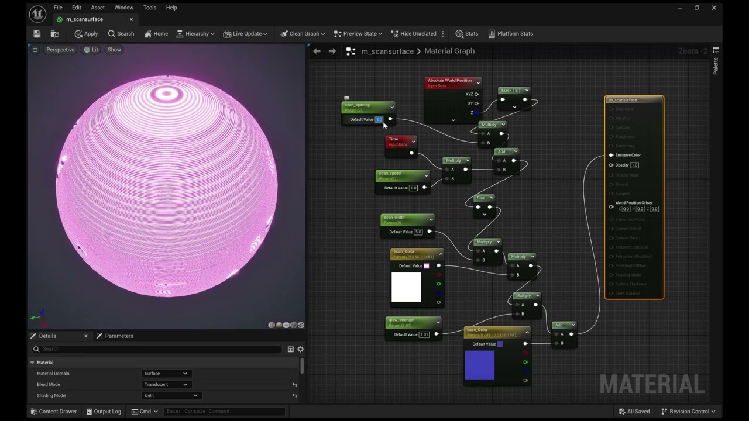Reset Blend Mode to default arrow
This screenshot has height=421, width=749.
tap(294, 385)
